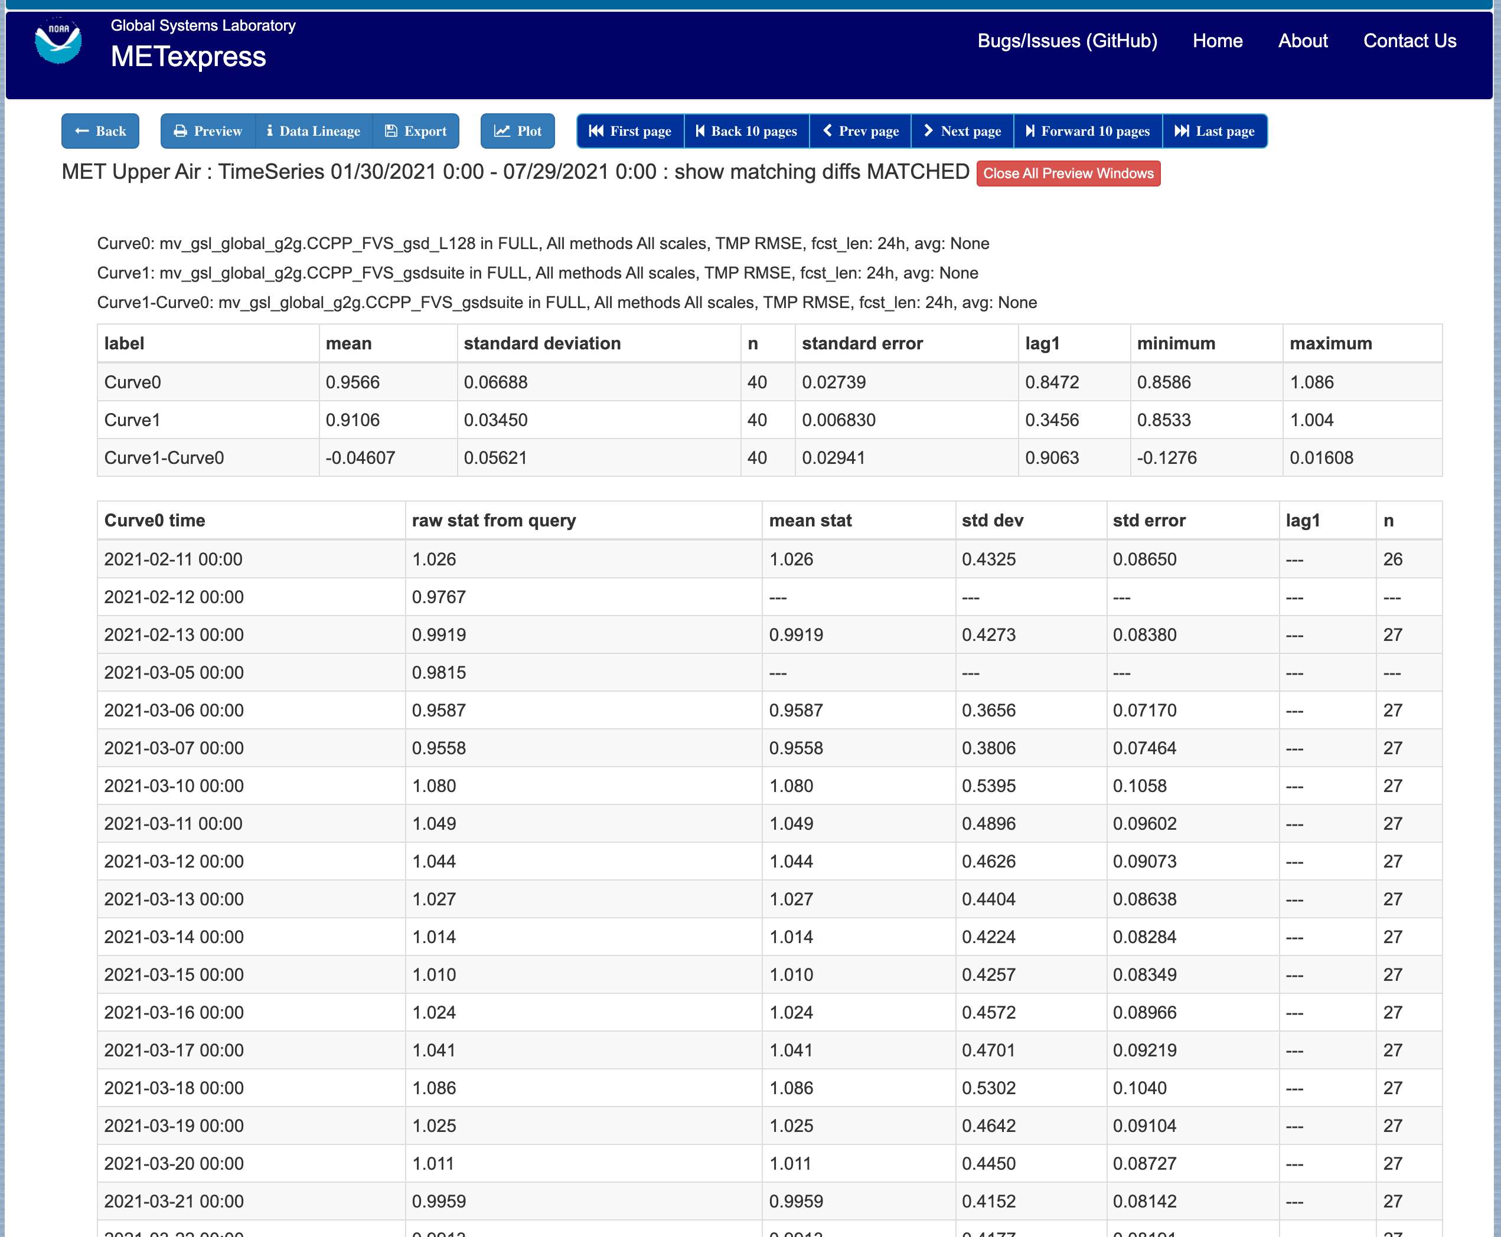
Task: Show the Plot chart view
Action: (517, 131)
